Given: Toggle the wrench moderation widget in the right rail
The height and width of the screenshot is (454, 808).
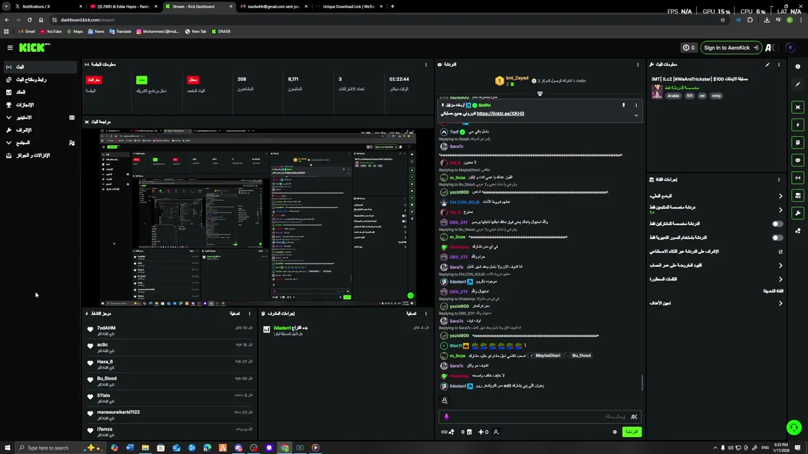Looking at the screenshot, I should 798,213.
